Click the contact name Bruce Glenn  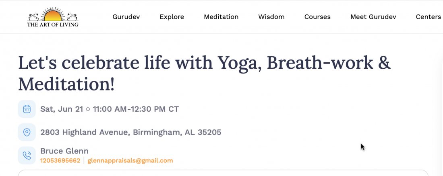64,151
